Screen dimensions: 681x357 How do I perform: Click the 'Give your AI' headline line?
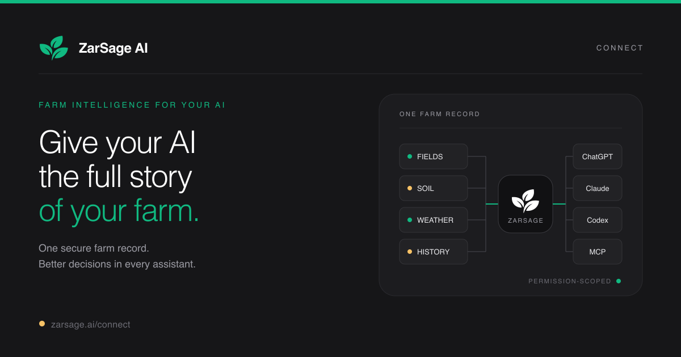117,143
